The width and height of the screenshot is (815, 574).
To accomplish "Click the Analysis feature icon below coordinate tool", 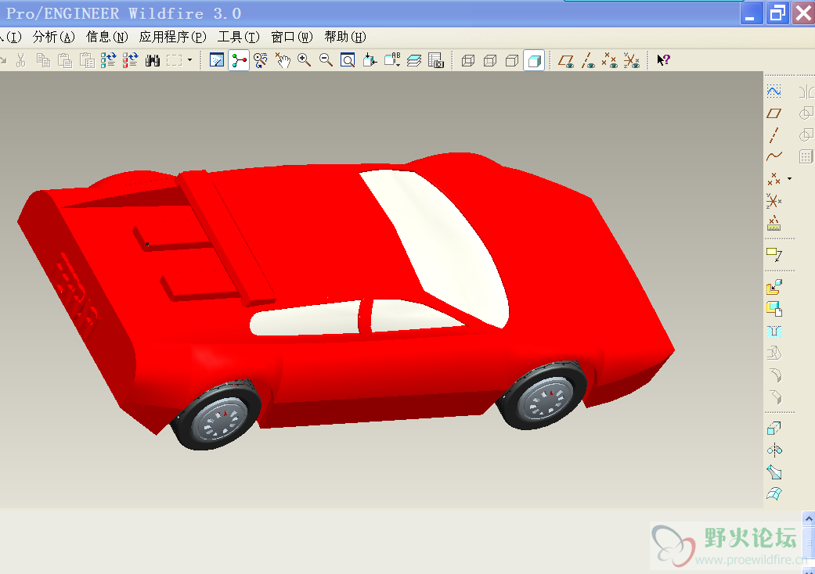I will pos(774,223).
